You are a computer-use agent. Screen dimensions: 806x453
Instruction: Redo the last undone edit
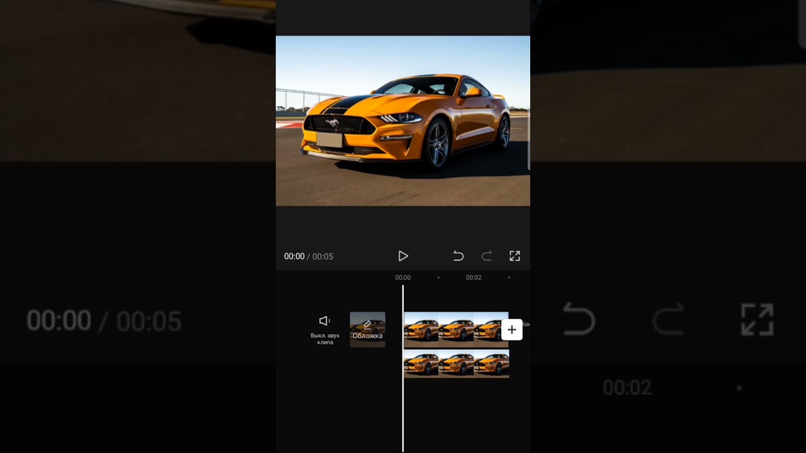point(487,256)
